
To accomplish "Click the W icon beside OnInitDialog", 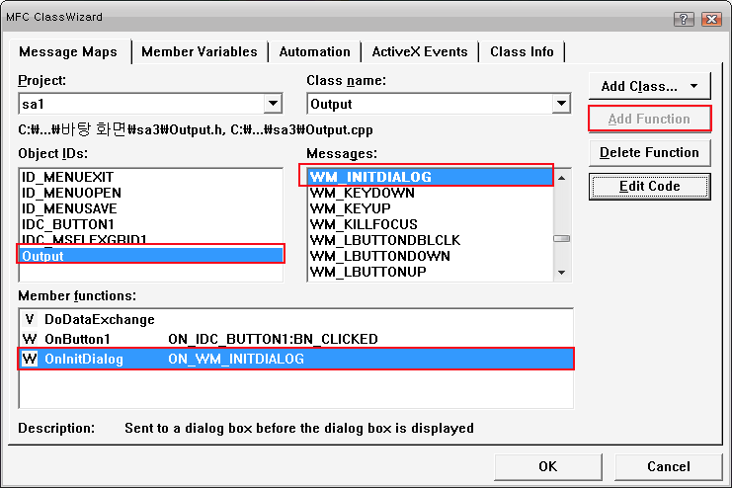I will [30, 359].
